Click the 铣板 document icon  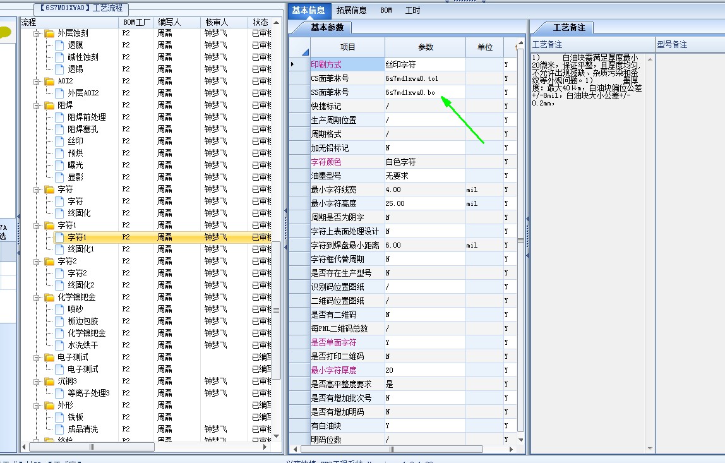pos(59,418)
